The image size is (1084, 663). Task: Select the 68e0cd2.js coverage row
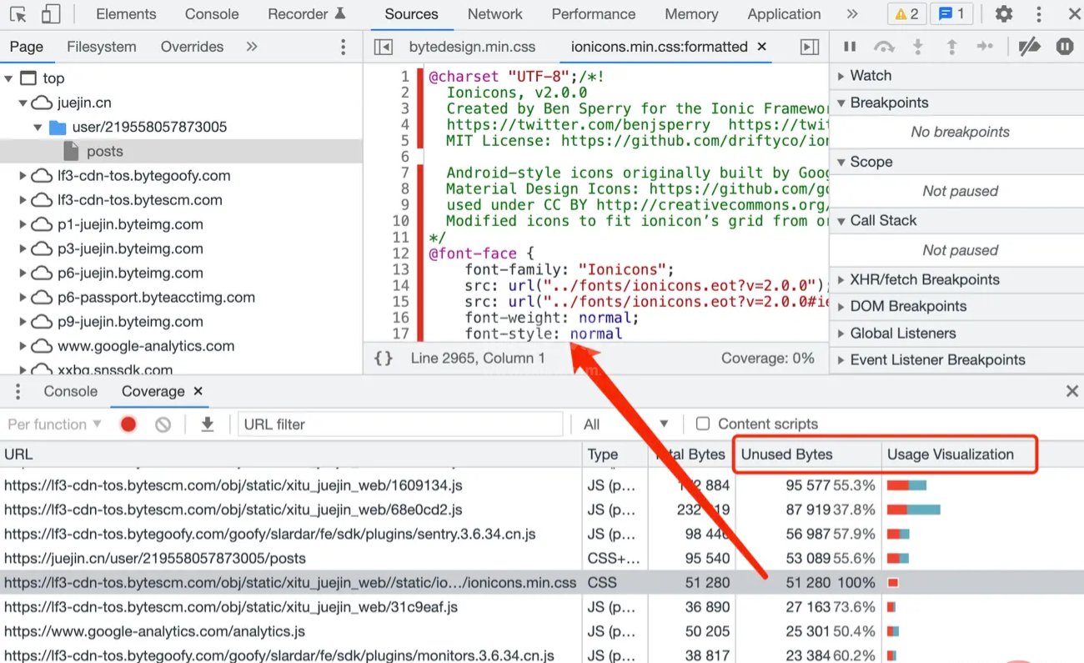pyautogui.click(x=542, y=510)
